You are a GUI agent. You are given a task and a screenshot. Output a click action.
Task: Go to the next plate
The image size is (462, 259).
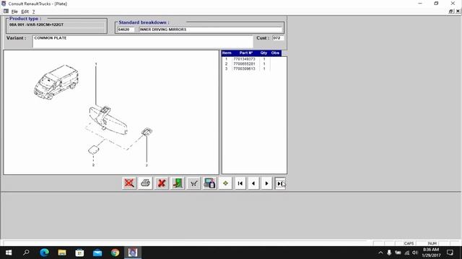(266, 183)
